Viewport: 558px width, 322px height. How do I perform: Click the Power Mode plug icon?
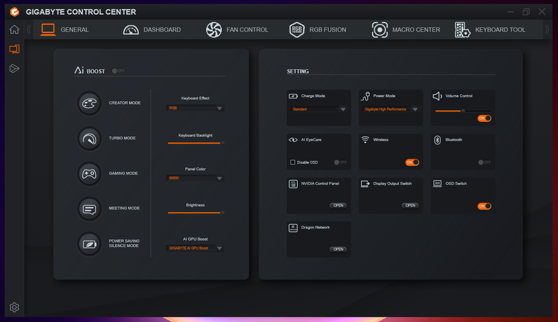pos(365,96)
